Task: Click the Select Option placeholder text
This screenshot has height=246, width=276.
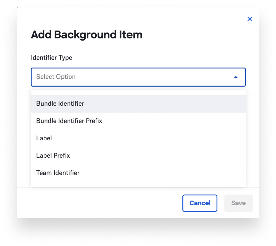Action: click(56, 77)
